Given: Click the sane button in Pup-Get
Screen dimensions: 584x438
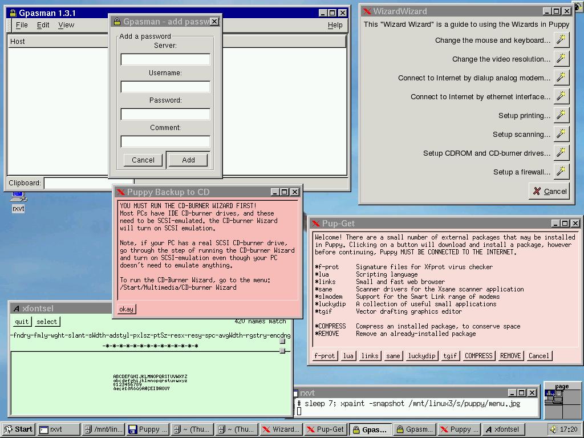Looking at the screenshot, I should (393, 356).
